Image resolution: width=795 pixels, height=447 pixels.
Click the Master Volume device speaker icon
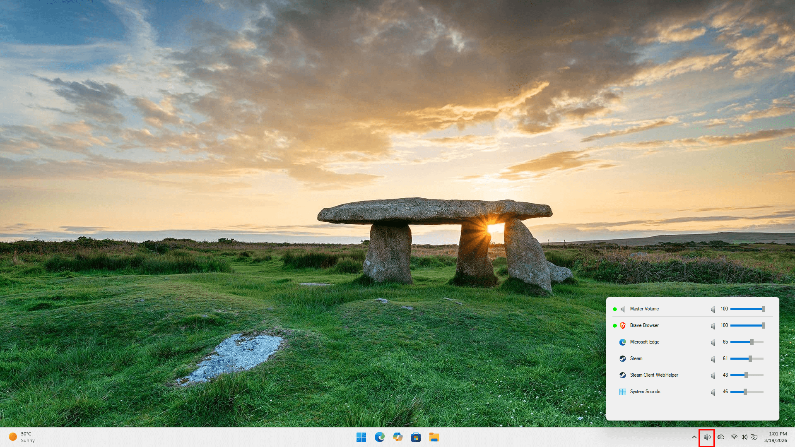(x=622, y=309)
